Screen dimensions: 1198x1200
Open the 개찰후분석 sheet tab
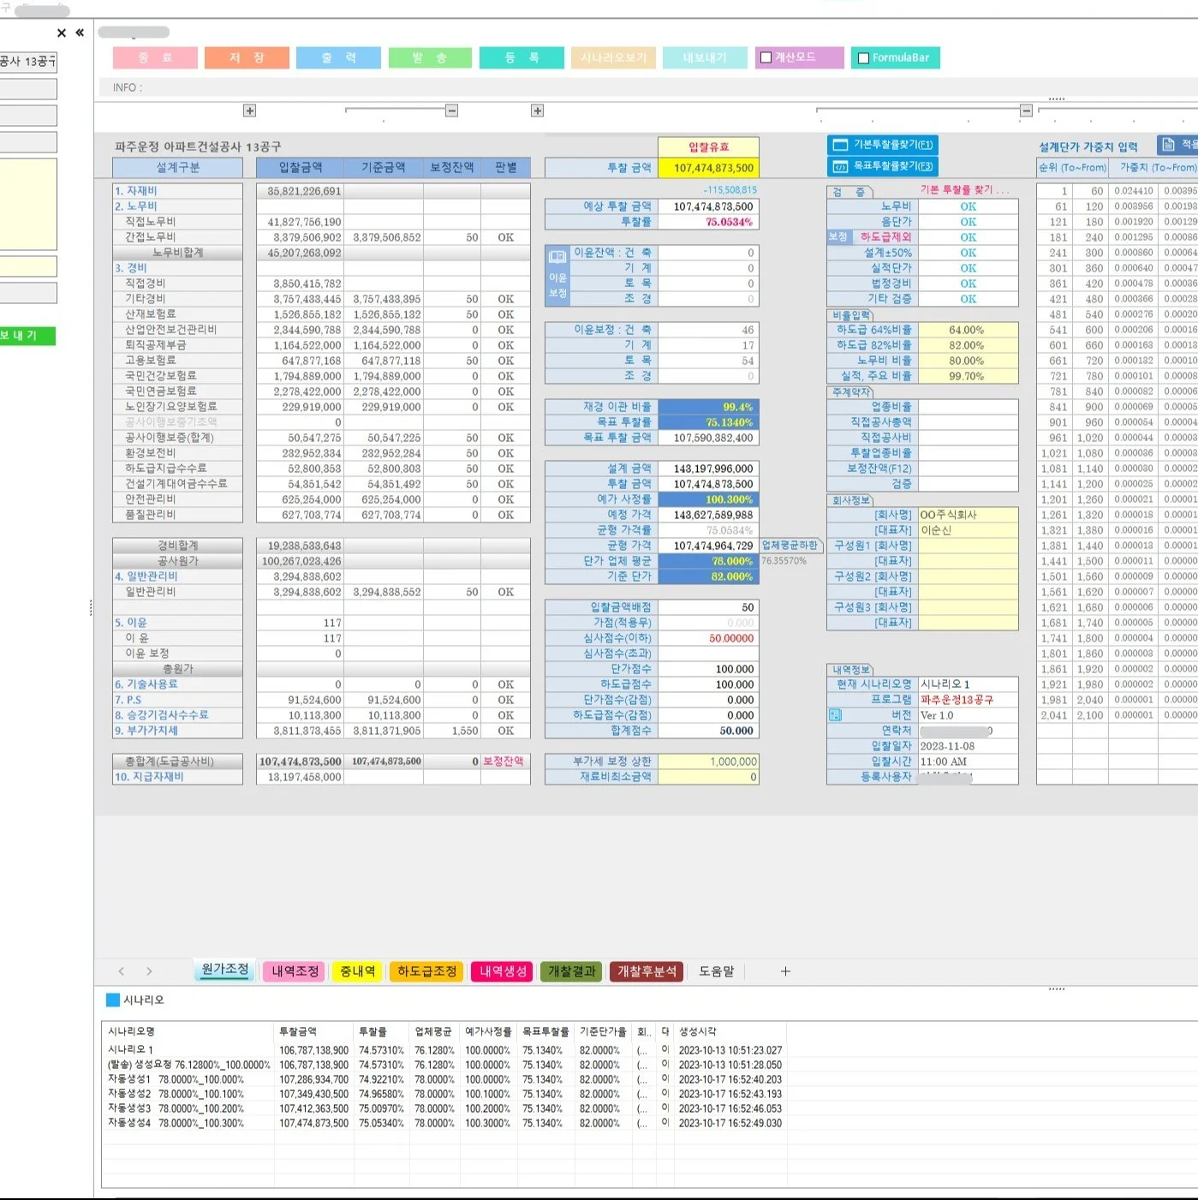click(647, 971)
